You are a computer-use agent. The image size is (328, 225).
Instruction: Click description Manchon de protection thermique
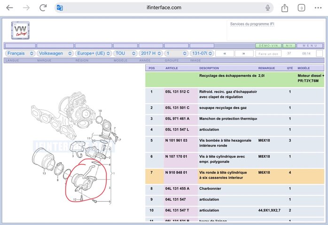(228, 119)
